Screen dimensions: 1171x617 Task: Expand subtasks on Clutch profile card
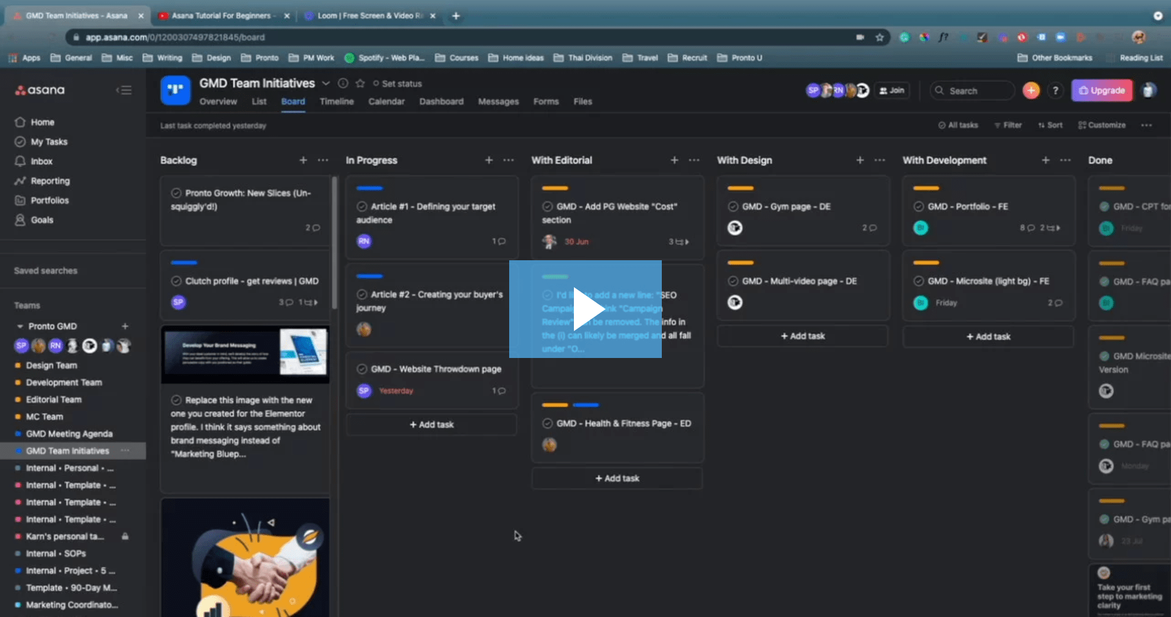point(308,302)
